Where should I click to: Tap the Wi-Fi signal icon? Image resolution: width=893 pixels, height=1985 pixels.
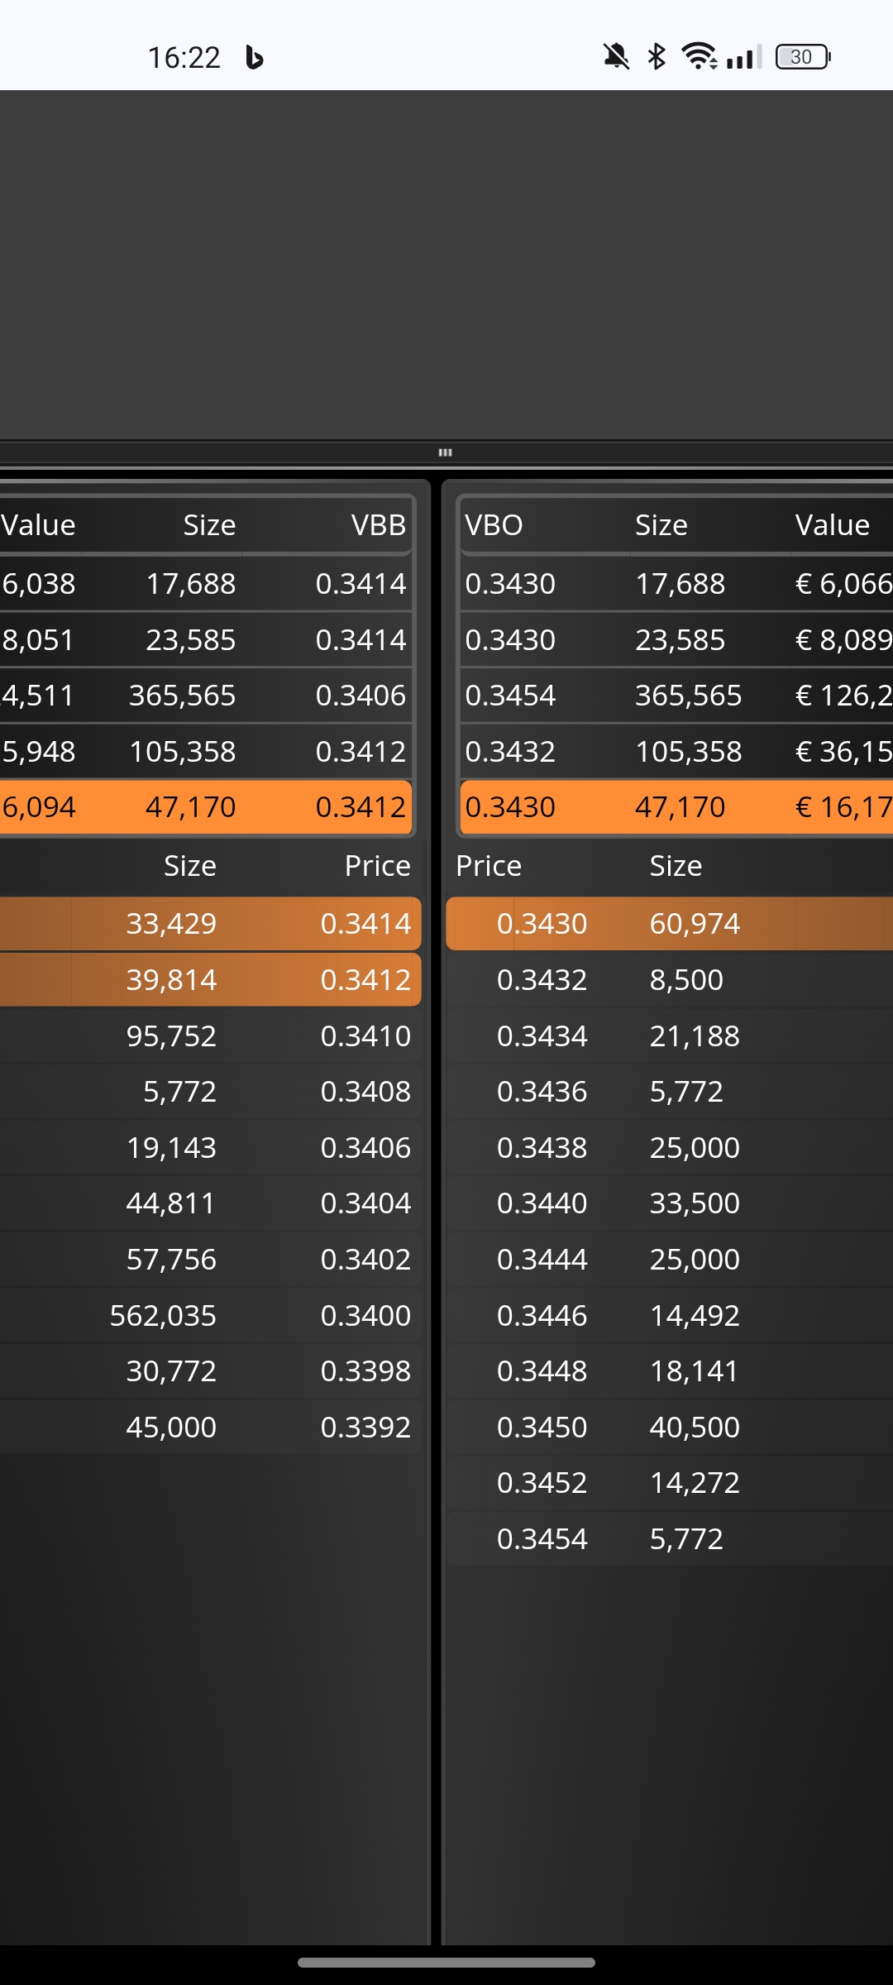click(699, 56)
